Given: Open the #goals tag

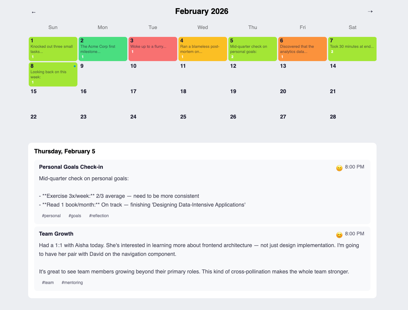Looking at the screenshot, I should point(75,216).
